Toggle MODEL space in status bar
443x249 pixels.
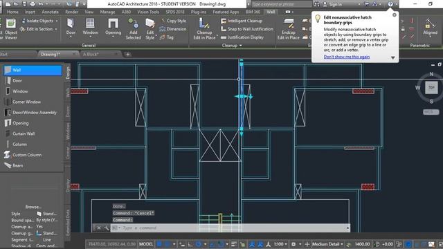click(x=146, y=244)
